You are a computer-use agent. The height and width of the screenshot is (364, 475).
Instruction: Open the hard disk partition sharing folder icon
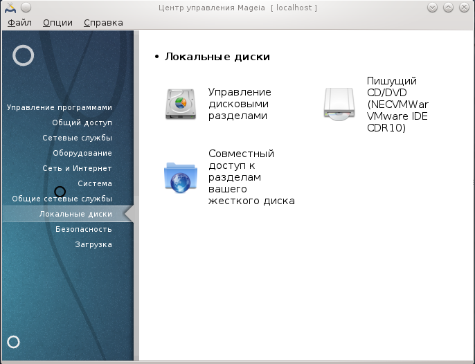(x=181, y=177)
